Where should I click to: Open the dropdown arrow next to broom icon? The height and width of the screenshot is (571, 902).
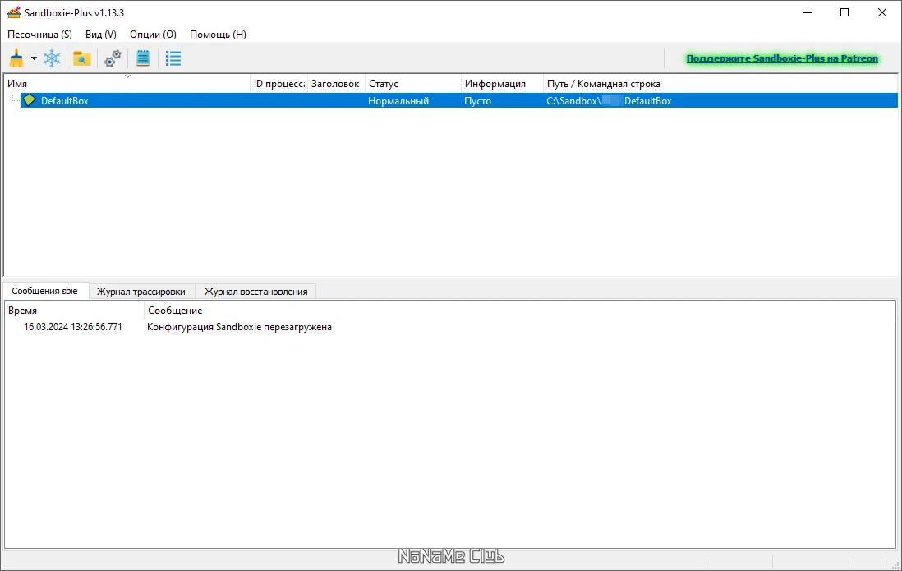(x=34, y=58)
